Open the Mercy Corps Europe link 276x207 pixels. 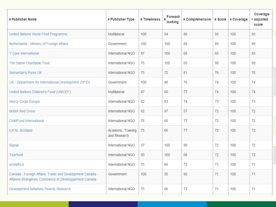pyautogui.click(x=25, y=102)
